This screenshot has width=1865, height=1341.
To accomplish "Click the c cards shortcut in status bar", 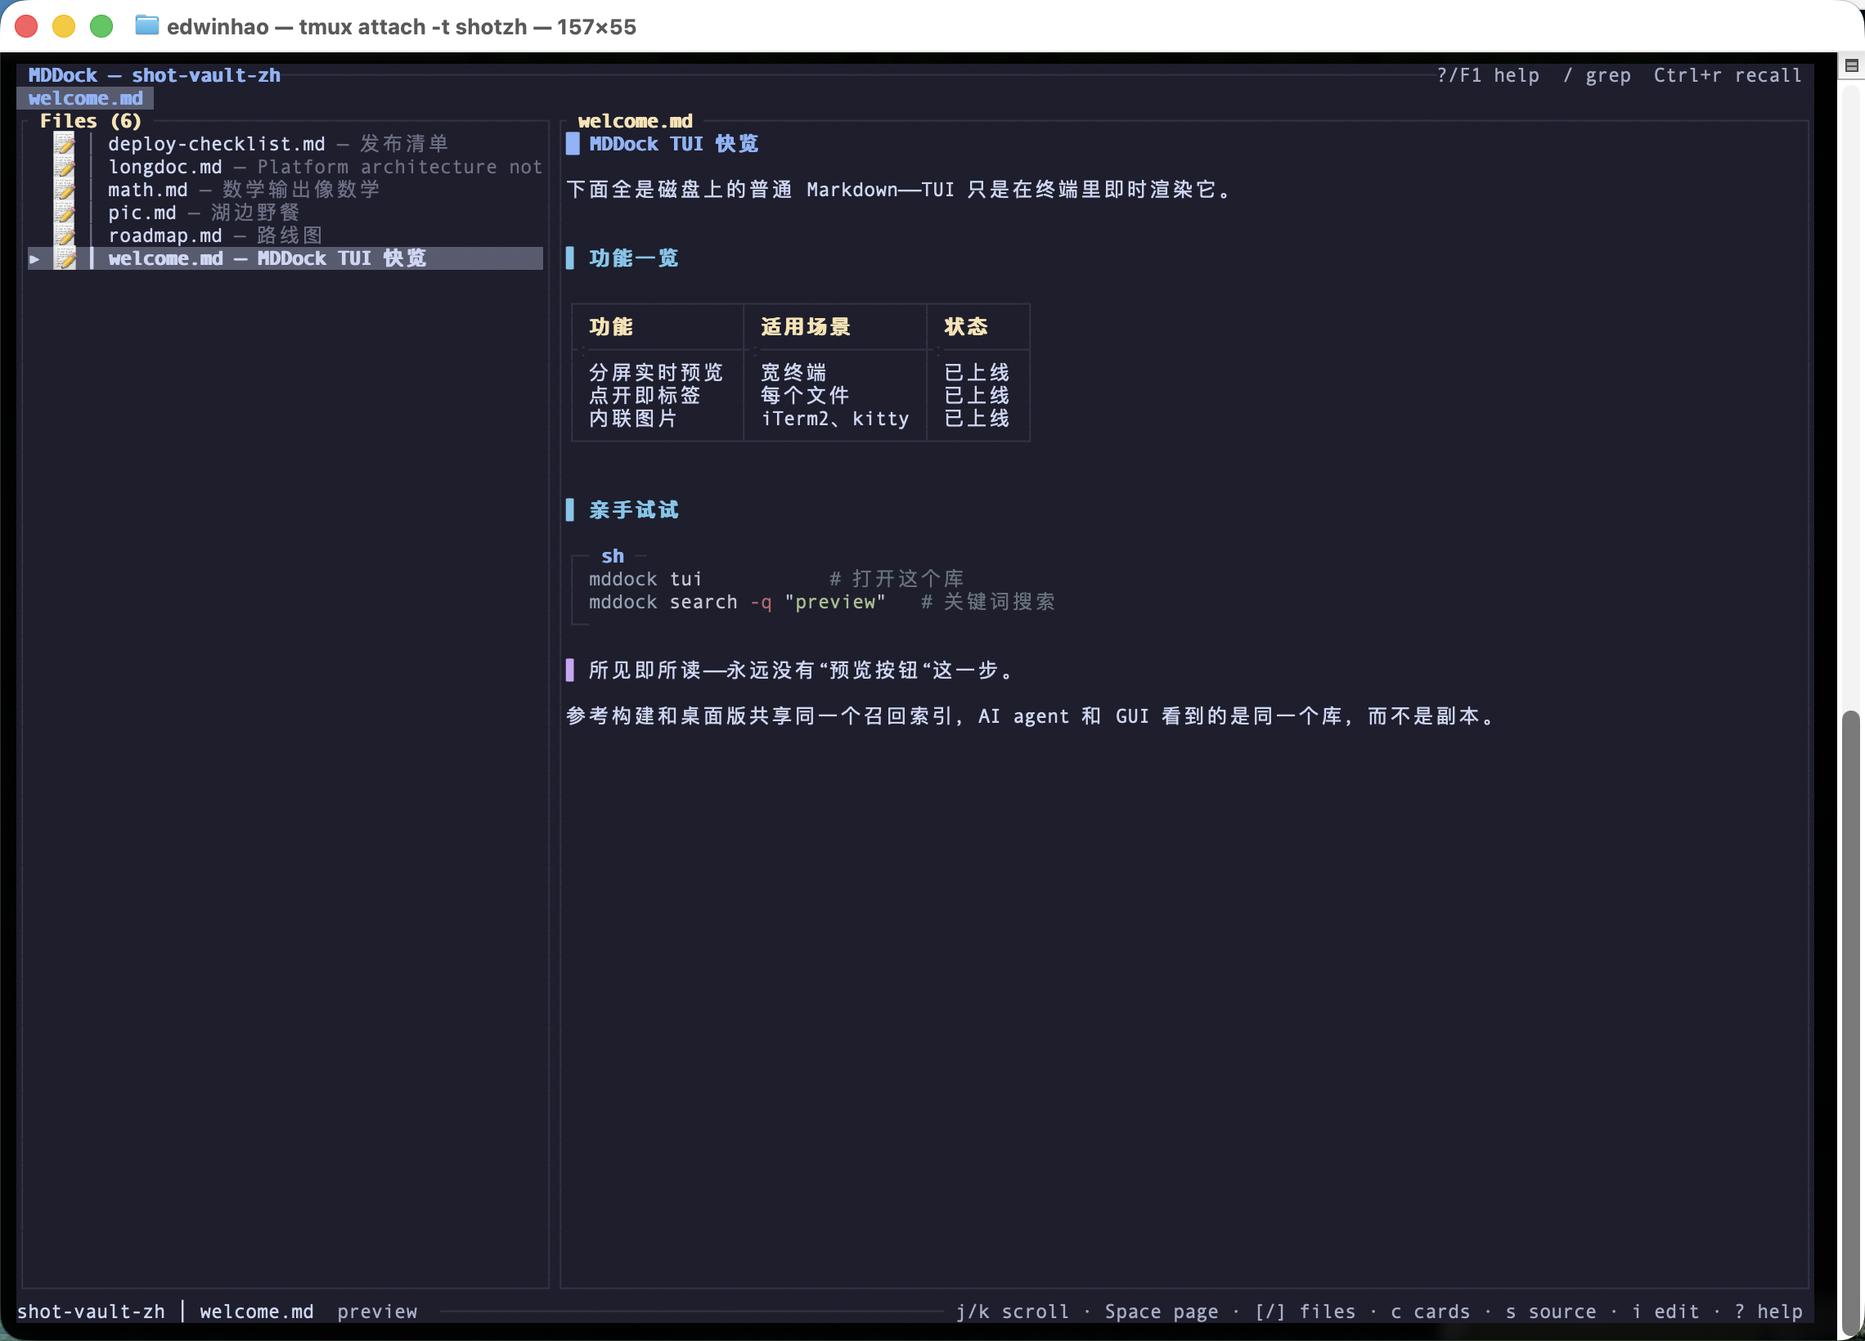I will [x=1430, y=1312].
